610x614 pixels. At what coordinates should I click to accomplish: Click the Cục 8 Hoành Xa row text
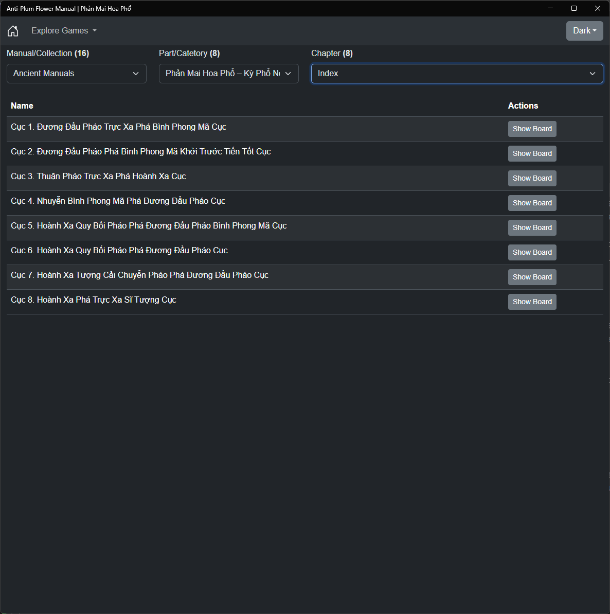pos(94,300)
